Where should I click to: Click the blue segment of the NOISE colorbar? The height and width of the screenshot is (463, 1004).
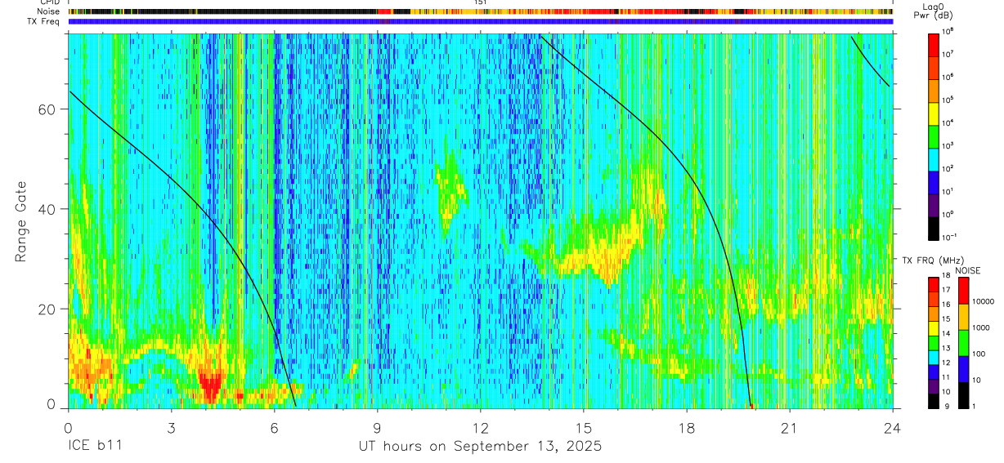(964, 369)
